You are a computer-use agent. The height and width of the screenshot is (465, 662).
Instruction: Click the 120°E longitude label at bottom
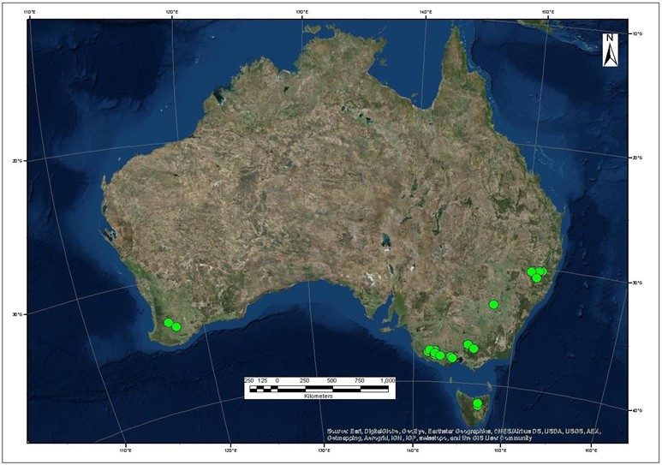(230, 450)
